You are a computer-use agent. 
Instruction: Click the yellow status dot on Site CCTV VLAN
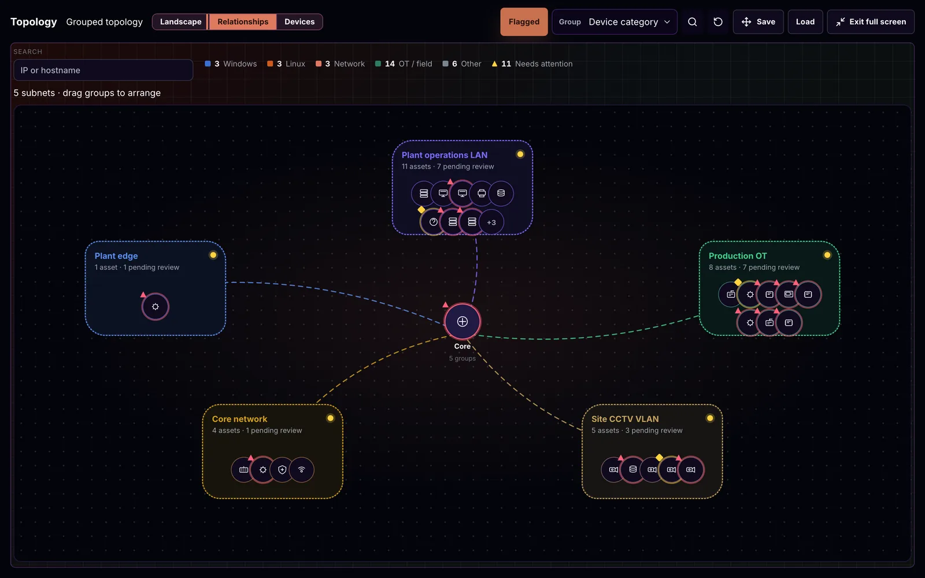(710, 418)
